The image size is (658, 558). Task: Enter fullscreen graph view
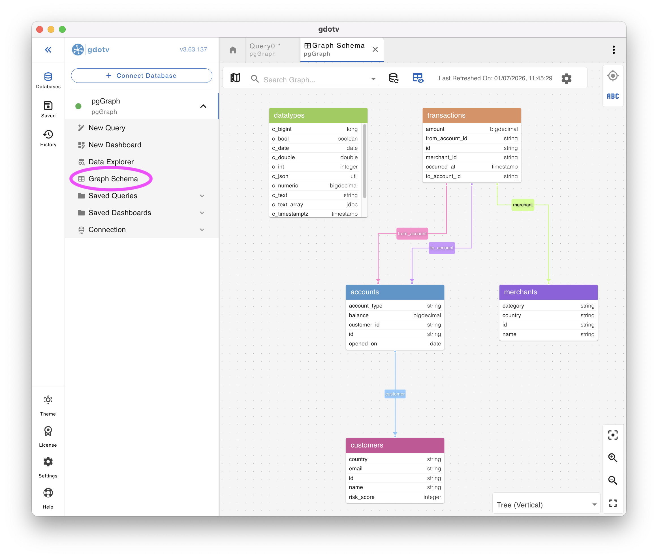click(x=613, y=503)
